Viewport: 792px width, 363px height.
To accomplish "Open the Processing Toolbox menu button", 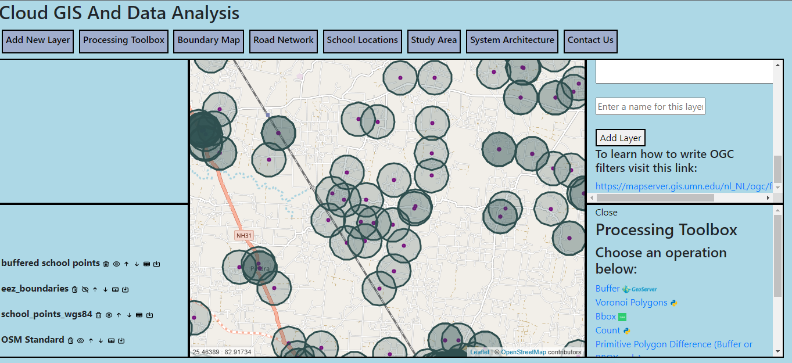I will 124,41.
